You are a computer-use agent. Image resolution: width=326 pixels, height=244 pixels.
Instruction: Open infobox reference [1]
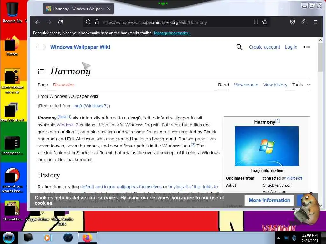tap(277, 121)
